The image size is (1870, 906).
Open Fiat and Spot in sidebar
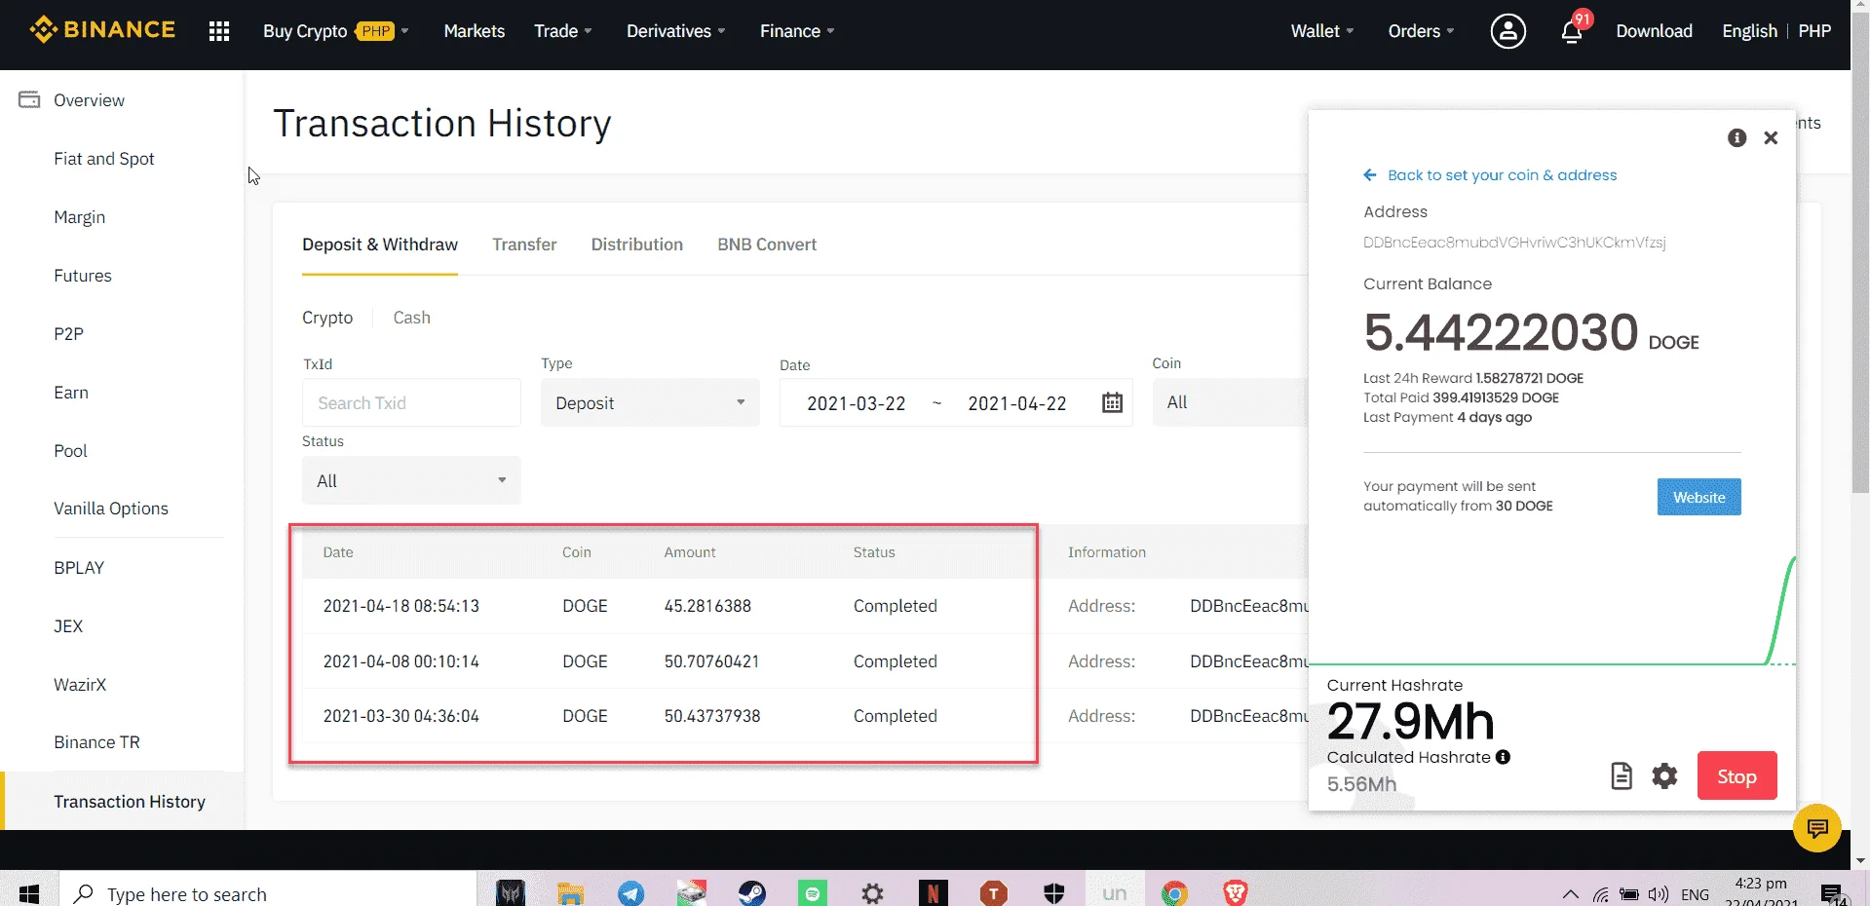pos(104,159)
